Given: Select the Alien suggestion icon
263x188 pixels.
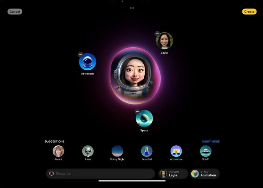Looking at the screenshot, I should coord(88,151).
